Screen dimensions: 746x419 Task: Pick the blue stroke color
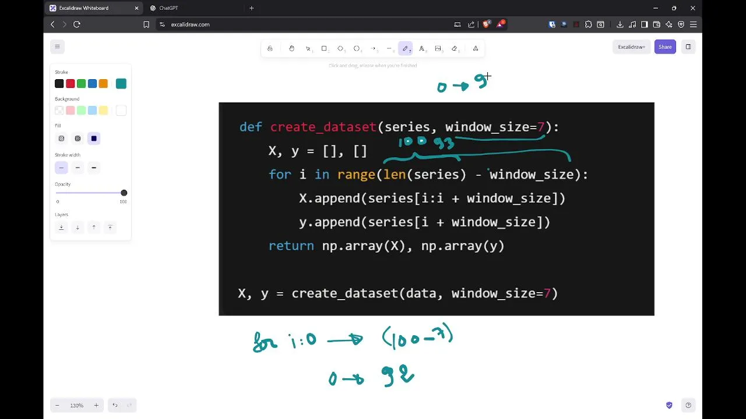[92, 84]
